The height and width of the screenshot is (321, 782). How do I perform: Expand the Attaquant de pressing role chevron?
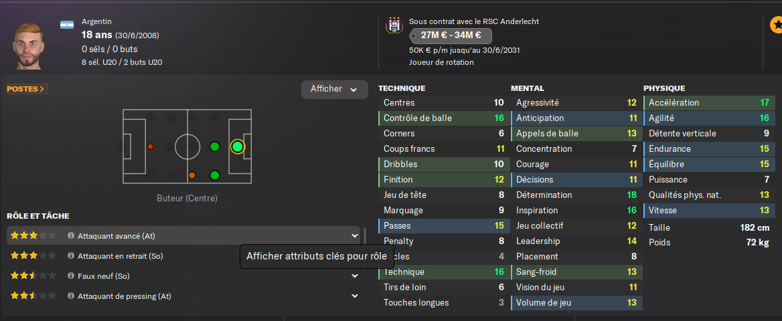tap(354, 296)
